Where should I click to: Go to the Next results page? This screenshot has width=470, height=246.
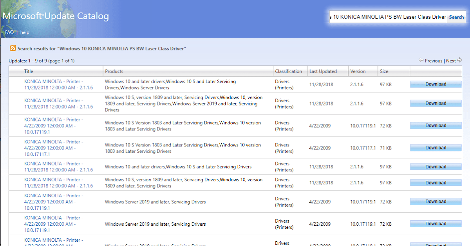[451, 61]
